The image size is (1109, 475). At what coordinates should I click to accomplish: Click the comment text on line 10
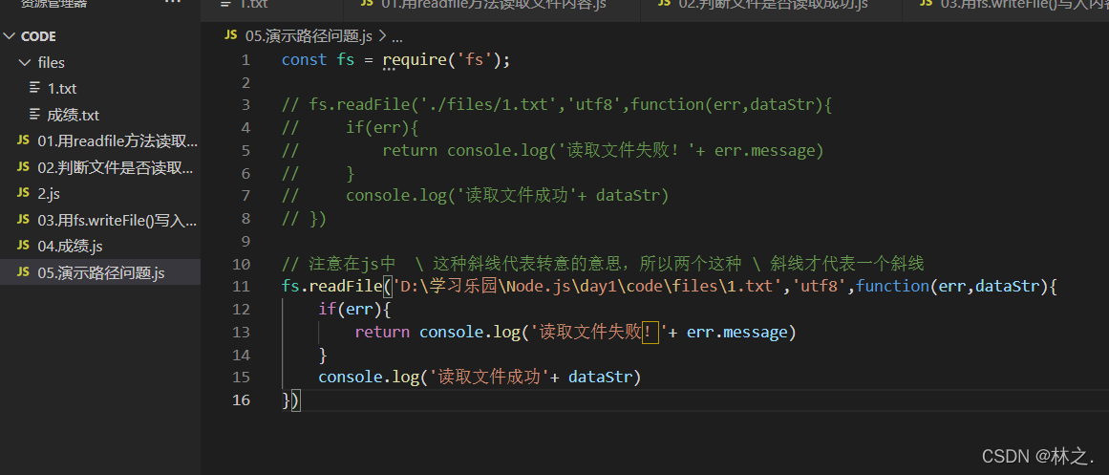click(x=603, y=264)
